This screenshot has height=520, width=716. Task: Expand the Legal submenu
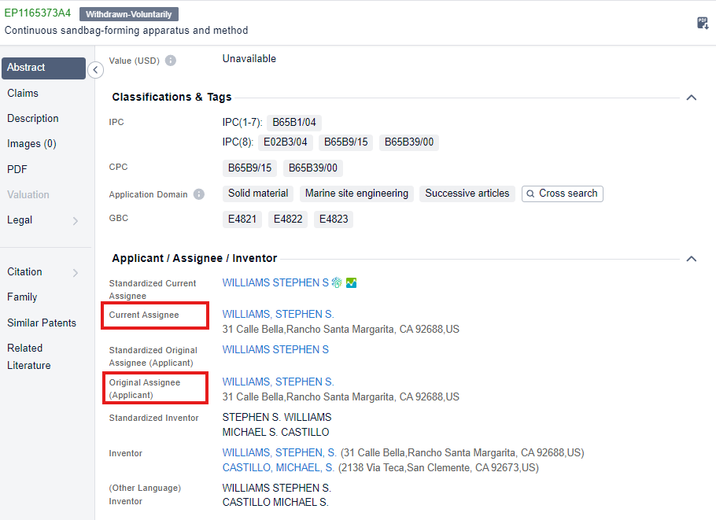point(76,221)
